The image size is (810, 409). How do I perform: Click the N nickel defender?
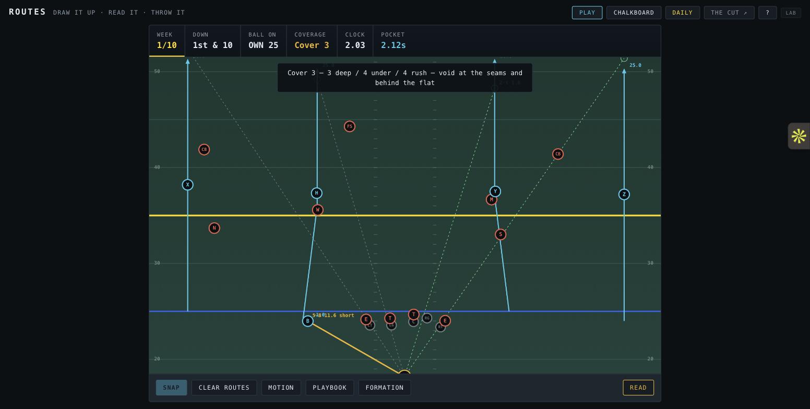214,228
